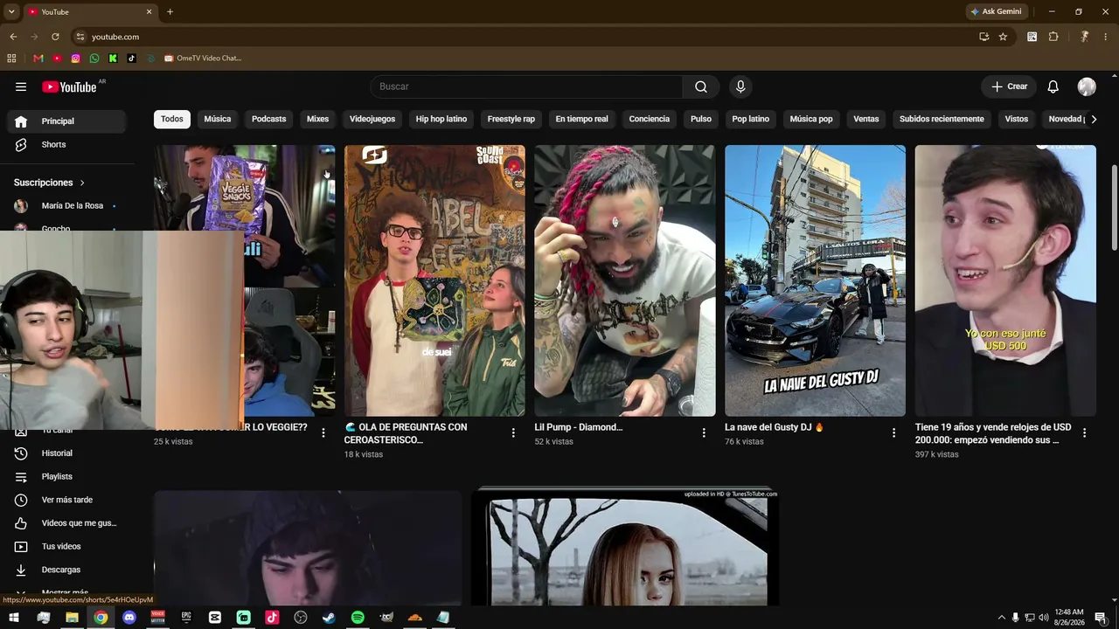Image resolution: width=1119 pixels, height=629 pixels.
Task: Open Discord from the taskbar
Action: point(129,618)
